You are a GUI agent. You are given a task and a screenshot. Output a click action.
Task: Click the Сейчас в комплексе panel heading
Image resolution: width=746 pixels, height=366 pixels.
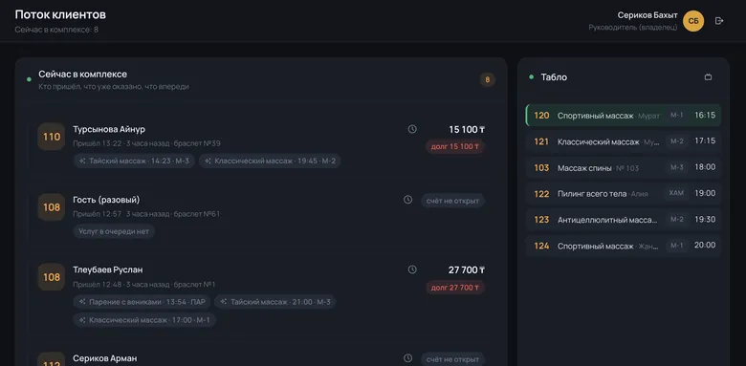83,75
